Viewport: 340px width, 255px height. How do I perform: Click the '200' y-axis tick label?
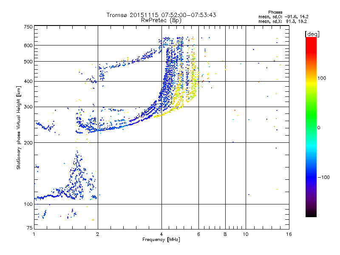pos(28,143)
